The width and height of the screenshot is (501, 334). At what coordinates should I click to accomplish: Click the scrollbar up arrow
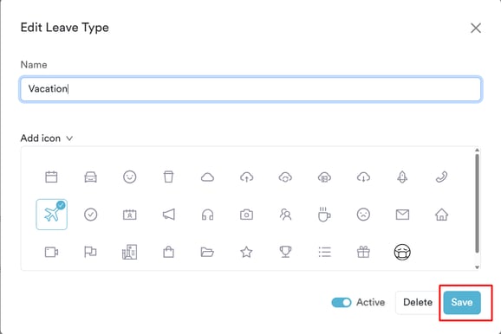(x=477, y=150)
